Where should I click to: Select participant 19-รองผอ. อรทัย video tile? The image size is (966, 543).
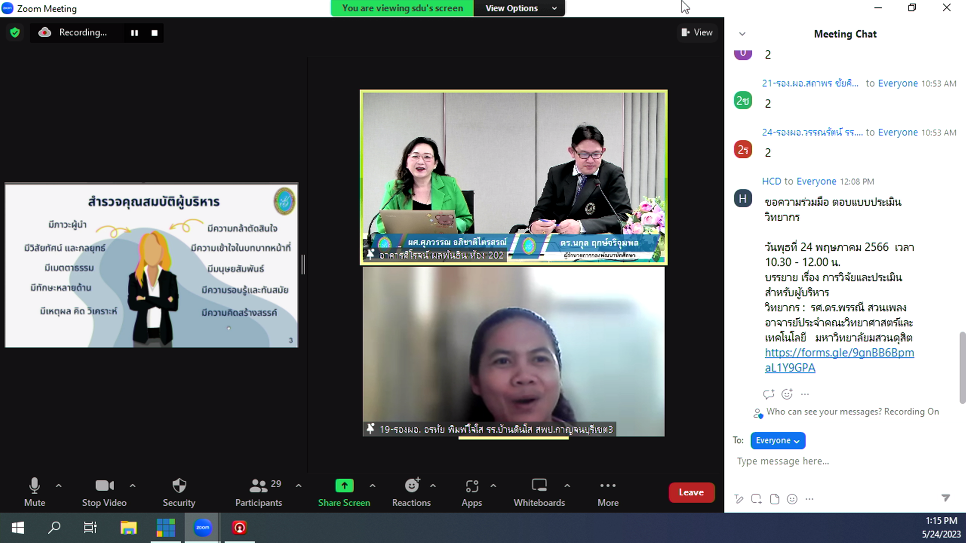(x=514, y=351)
